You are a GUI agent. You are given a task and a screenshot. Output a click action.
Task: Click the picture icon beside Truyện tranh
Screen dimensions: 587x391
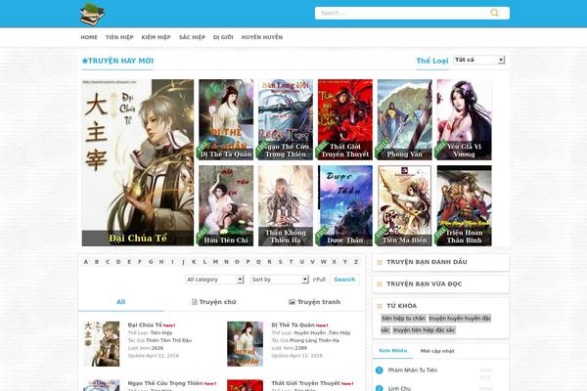[x=292, y=302]
